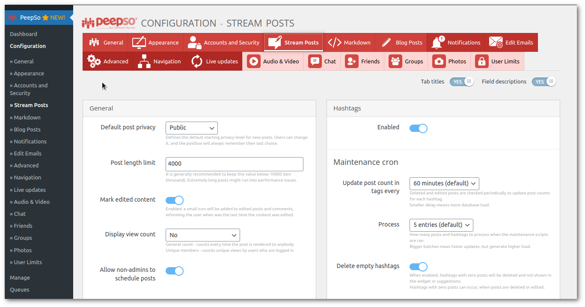Open Edit Emails sidebar link
The width and height of the screenshot is (585, 307).
point(26,153)
